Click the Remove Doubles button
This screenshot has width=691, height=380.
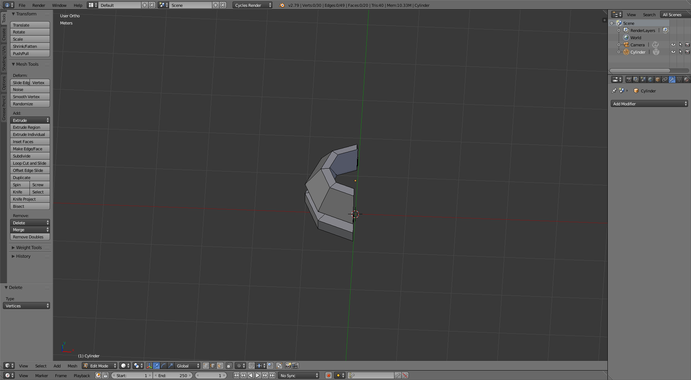point(30,237)
